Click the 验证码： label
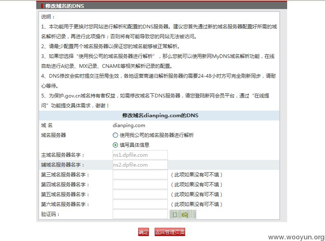The height and width of the screenshot is (241, 325). [50, 214]
